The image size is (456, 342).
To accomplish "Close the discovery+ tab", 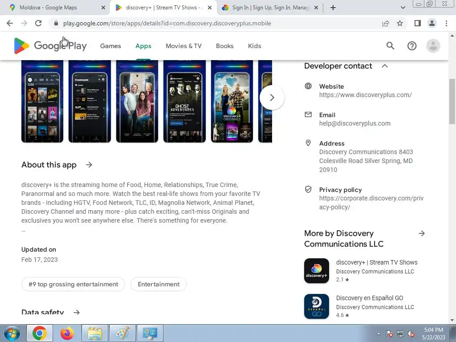I will pos(210,8).
